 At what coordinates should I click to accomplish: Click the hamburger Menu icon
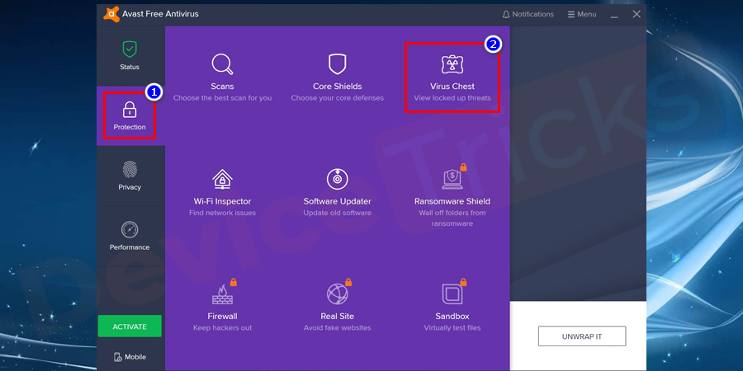tap(571, 15)
